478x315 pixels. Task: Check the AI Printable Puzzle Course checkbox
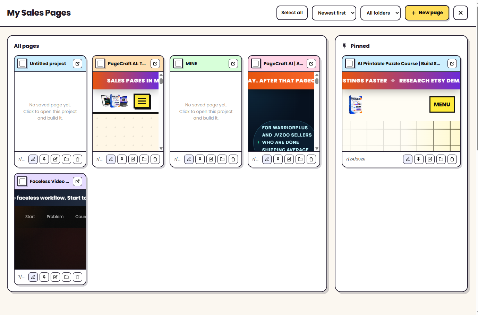pyautogui.click(x=350, y=64)
